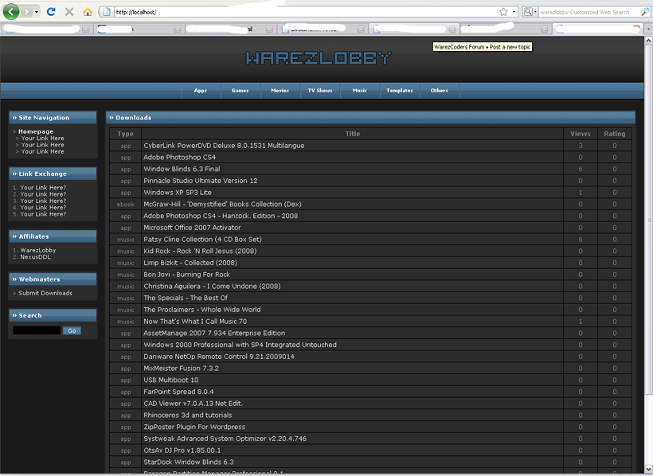Select the Templates menu item
Image resolution: width=653 pixels, height=476 pixels.
point(400,91)
